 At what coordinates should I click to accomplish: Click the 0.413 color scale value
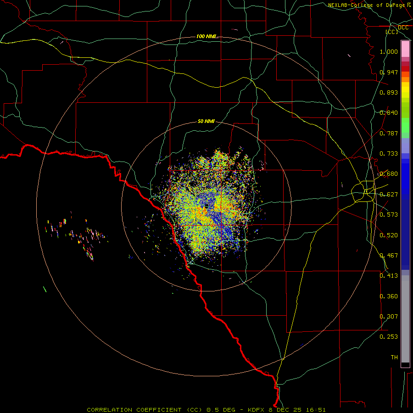389,276
